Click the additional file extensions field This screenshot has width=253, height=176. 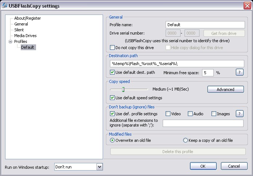(x=203, y=123)
